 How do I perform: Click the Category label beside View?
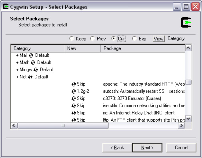tap(176, 38)
